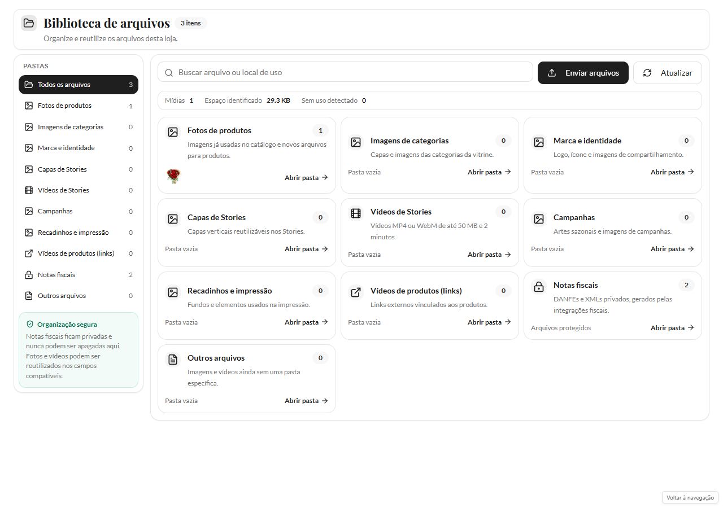723x508 pixels.
Task: Select Campanhas folder in the sidebar
Action: pyautogui.click(x=79, y=211)
